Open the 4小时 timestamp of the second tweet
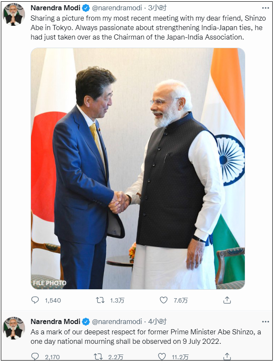This screenshot has width=274, height=361. pyautogui.click(x=157, y=321)
